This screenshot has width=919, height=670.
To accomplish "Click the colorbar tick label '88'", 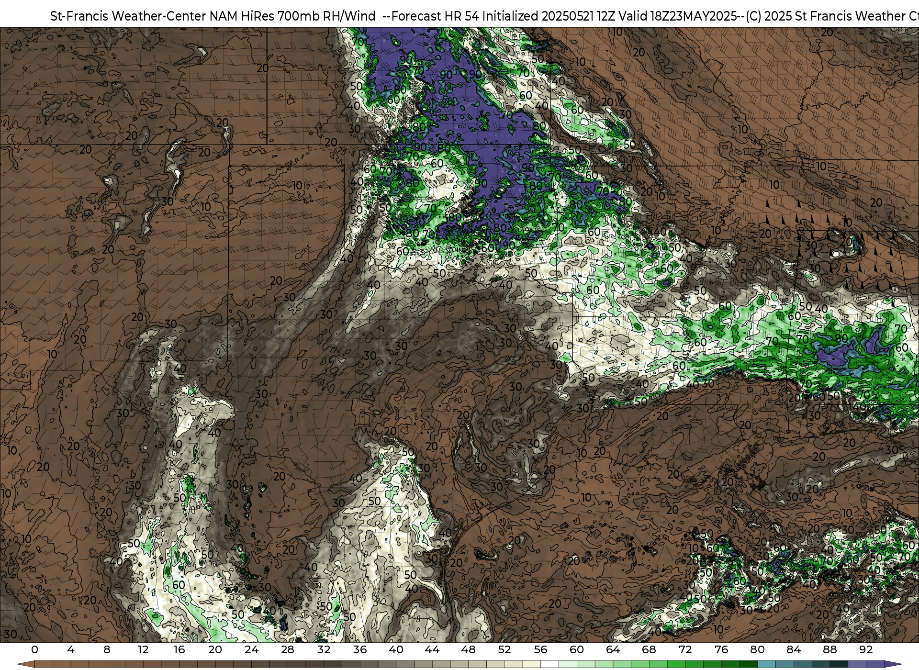I will (x=830, y=649).
